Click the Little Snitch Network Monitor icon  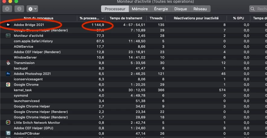pos(8,123)
